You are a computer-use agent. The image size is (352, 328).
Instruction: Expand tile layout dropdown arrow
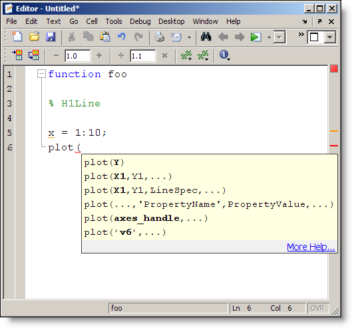329,37
